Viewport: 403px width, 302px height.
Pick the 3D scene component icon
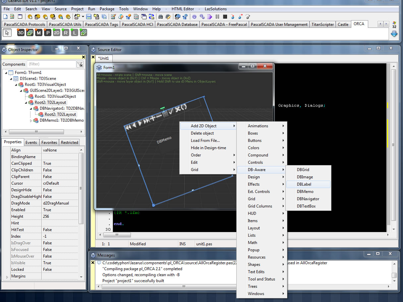[x=21, y=32]
